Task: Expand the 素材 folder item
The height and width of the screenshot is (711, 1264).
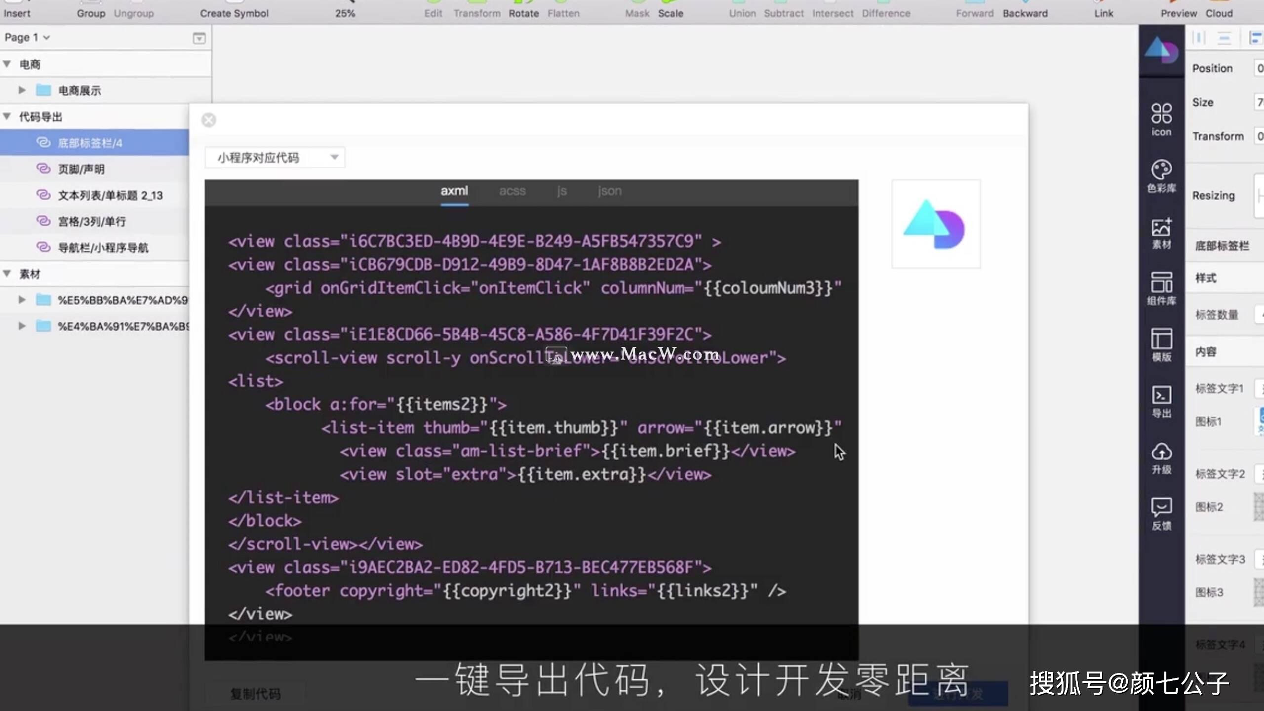Action: [7, 274]
